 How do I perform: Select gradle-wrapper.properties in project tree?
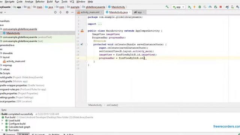coord(22,85)
